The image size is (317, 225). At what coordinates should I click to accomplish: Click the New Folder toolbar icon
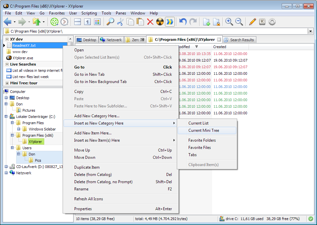pos(206,22)
